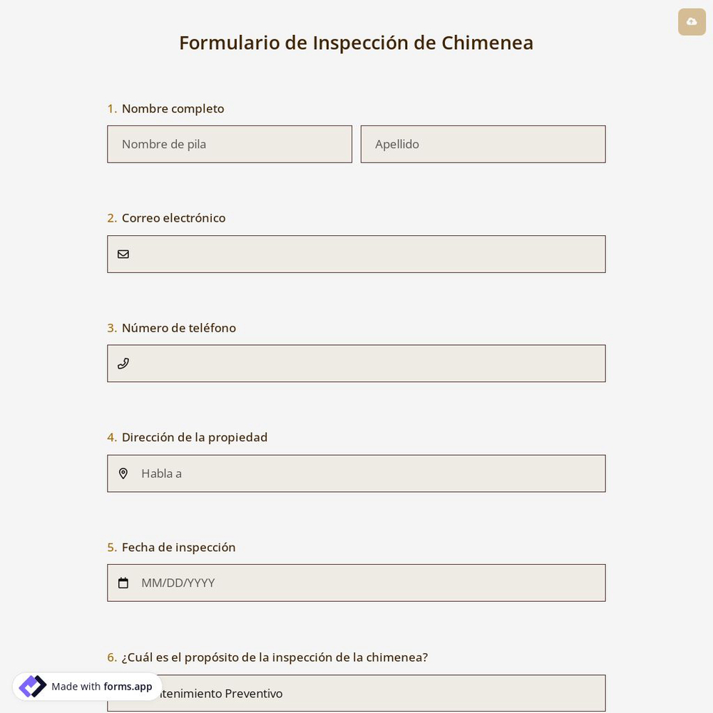
Task: Focus the Número de teléfono input
Action: pyautogui.click(x=356, y=363)
